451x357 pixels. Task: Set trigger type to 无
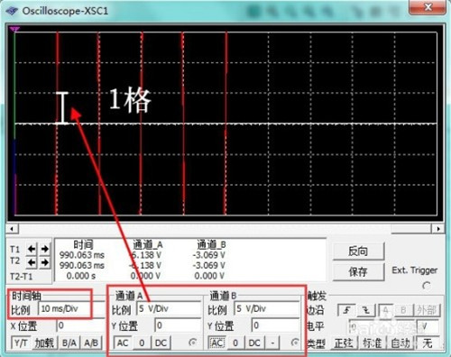click(x=428, y=343)
